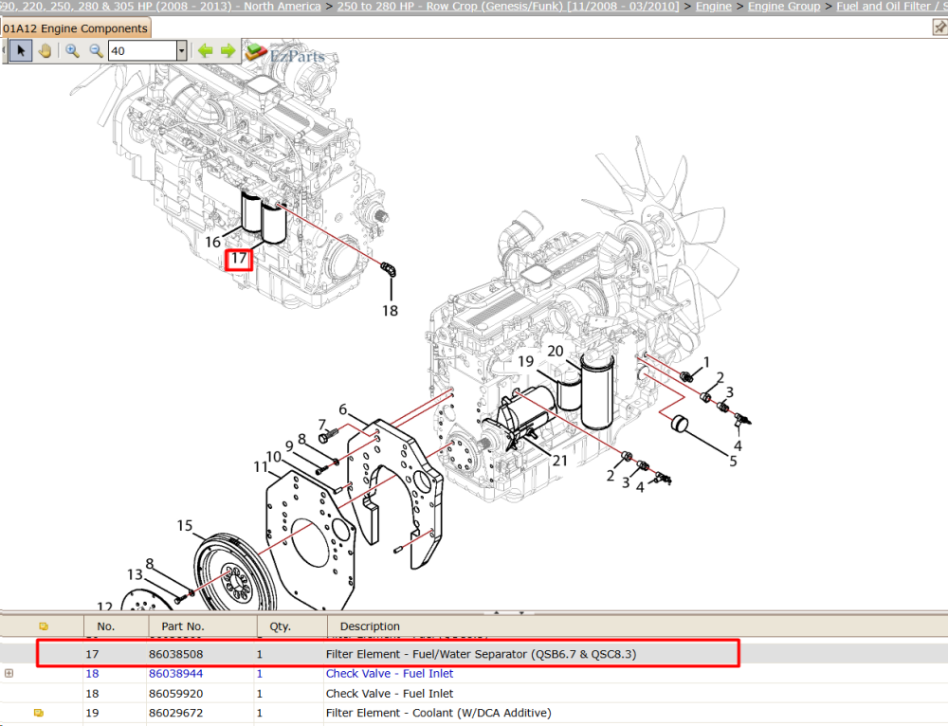Follow the Engine Group breadcrumb link
948x726 pixels.
click(x=784, y=6)
